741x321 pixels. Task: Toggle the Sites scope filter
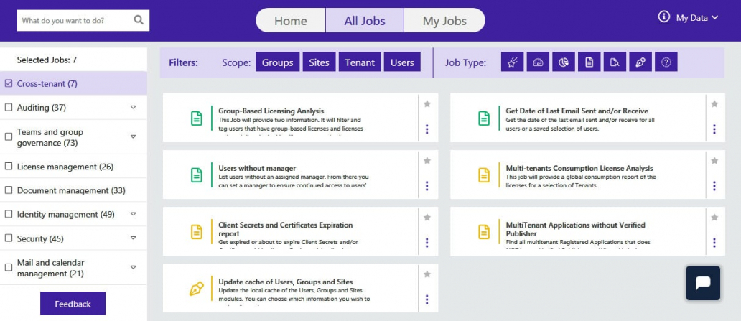tap(319, 62)
